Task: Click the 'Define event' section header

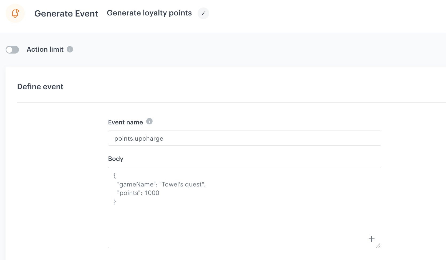Action: pos(40,86)
